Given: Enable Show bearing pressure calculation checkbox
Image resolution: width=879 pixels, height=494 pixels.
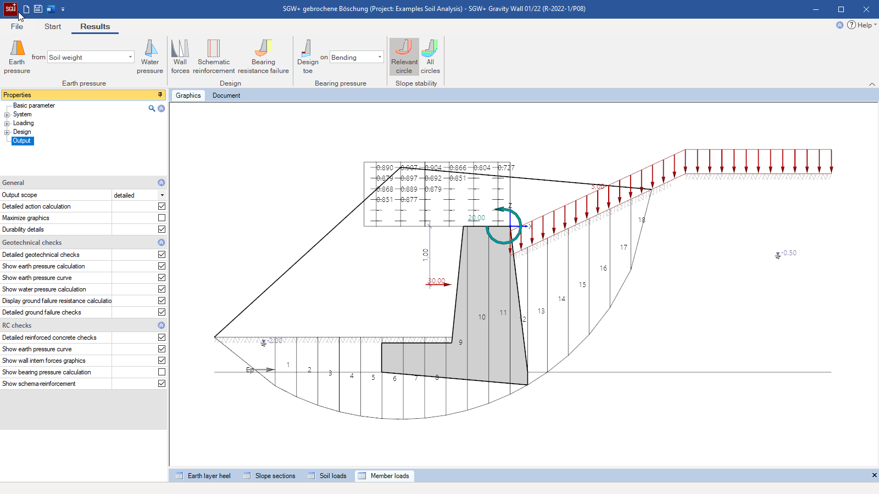Looking at the screenshot, I should 162,372.
